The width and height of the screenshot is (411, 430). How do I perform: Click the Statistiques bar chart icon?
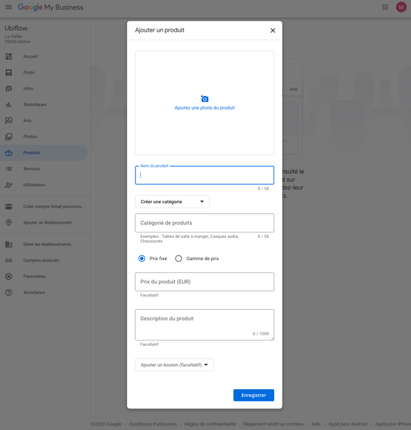pos(9,104)
